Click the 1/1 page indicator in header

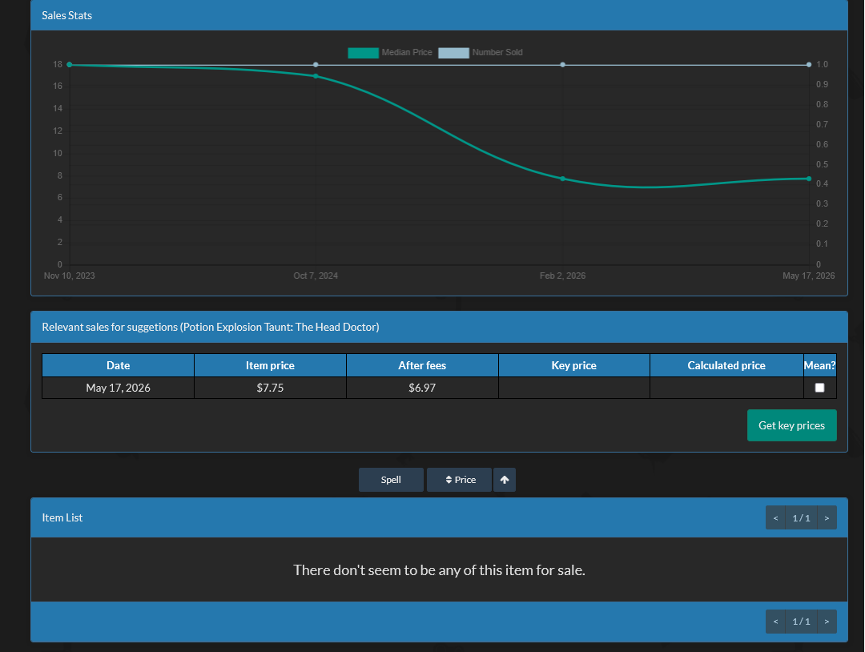coord(801,518)
